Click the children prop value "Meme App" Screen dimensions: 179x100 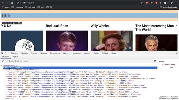tap(173, 66)
